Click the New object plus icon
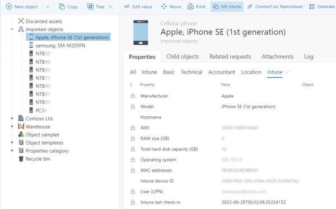 (9, 7)
